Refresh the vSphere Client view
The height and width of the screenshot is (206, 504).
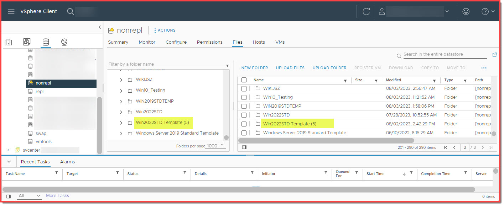[367, 11]
